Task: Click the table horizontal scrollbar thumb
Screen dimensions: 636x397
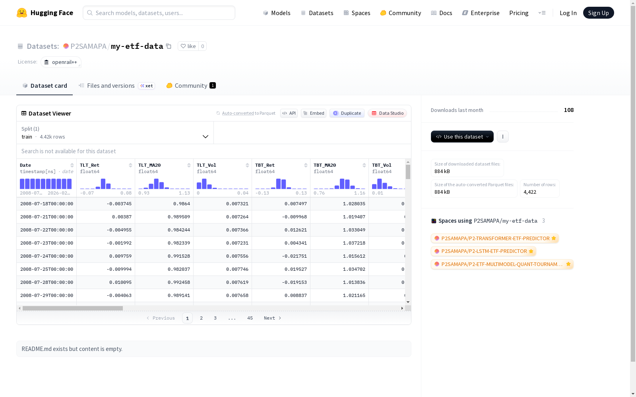Action: pos(73,308)
